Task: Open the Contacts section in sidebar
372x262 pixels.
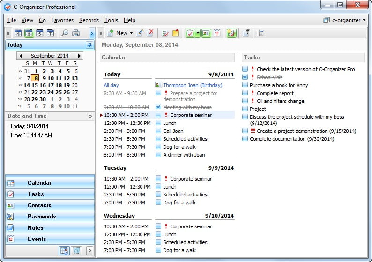Action: (50, 205)
